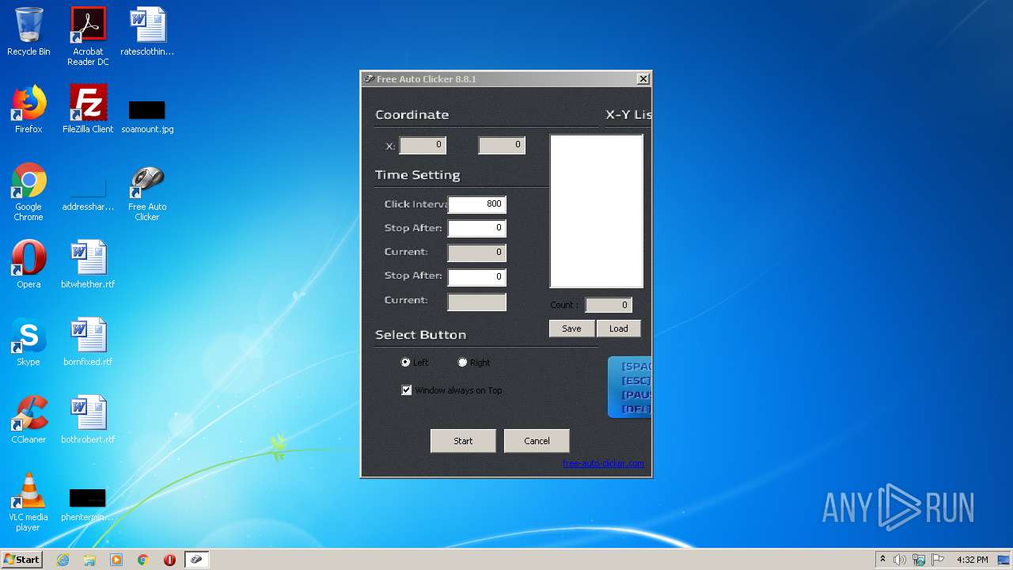The width and height of the screenshot is (1013, 570).
Task: Open Opera from the taskbar
Action: click(x=169, y=560)
